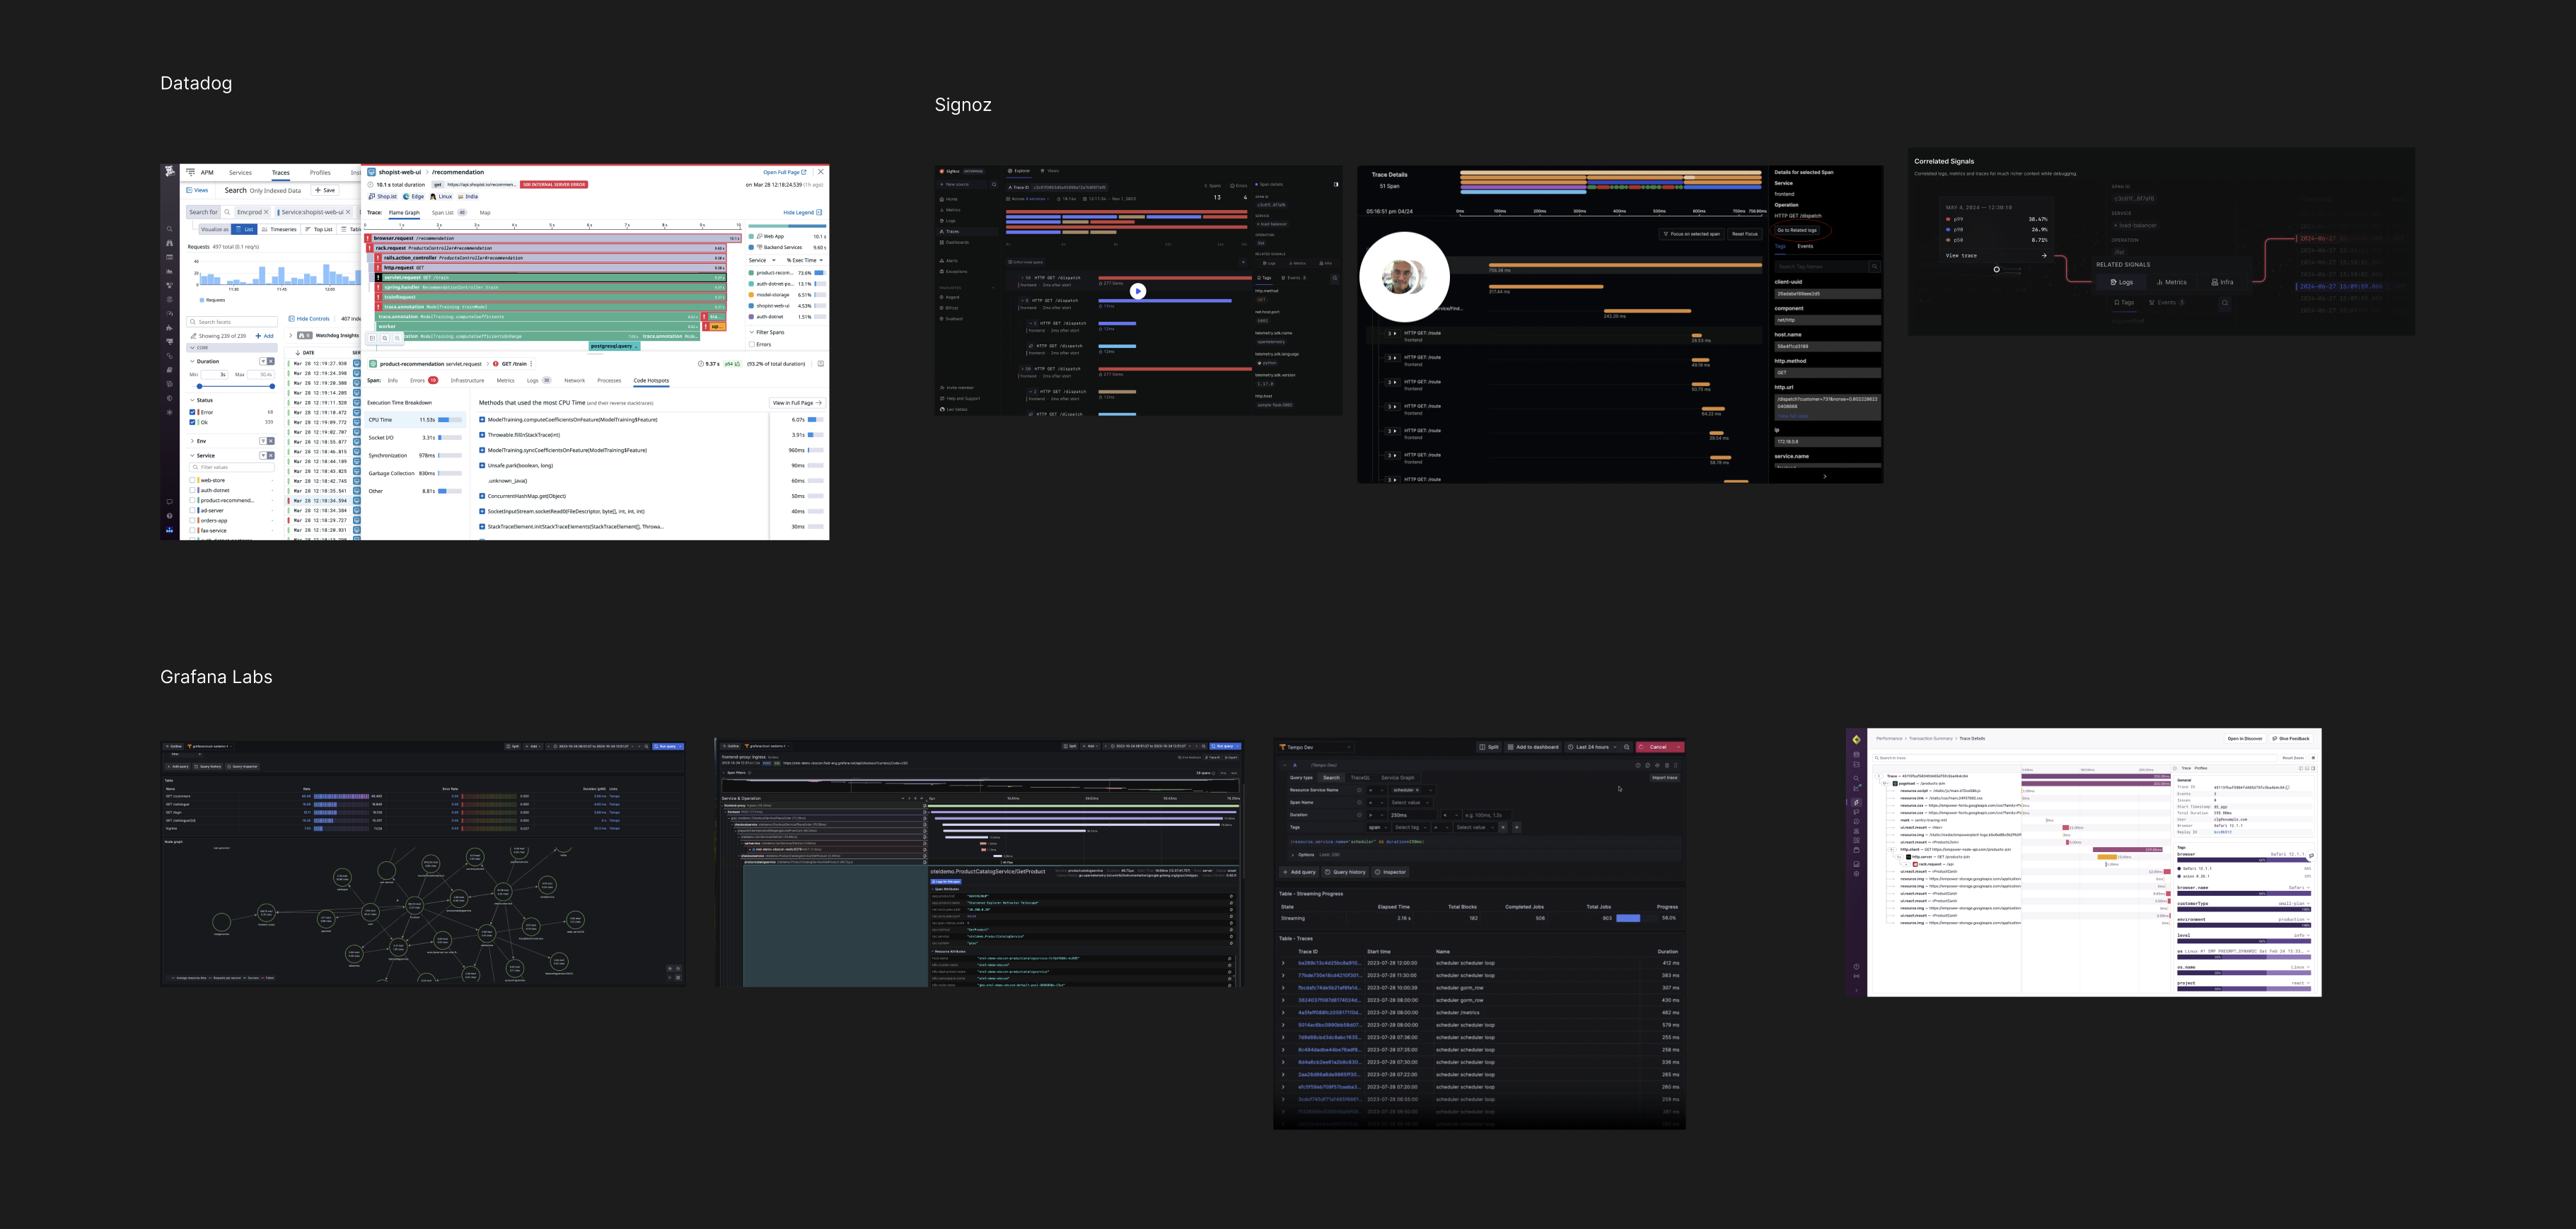Click zoom-out icon under Datadog flame graph
This screenshot has width=2576, height=1229.
385,338
